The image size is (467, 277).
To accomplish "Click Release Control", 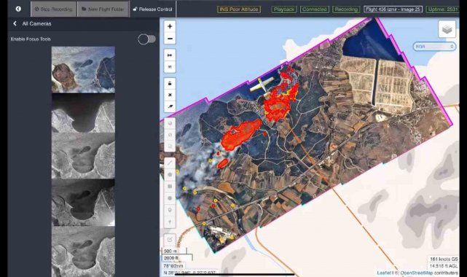I will click(152, 9).
